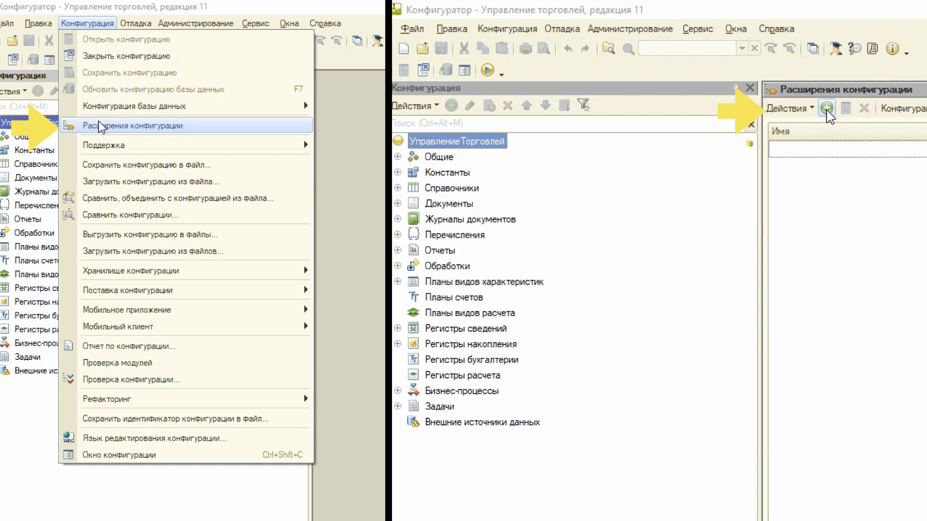Click the info help icon in right toolbar
The width and height of the screenshot is (927, 521).
click(892, 48)
